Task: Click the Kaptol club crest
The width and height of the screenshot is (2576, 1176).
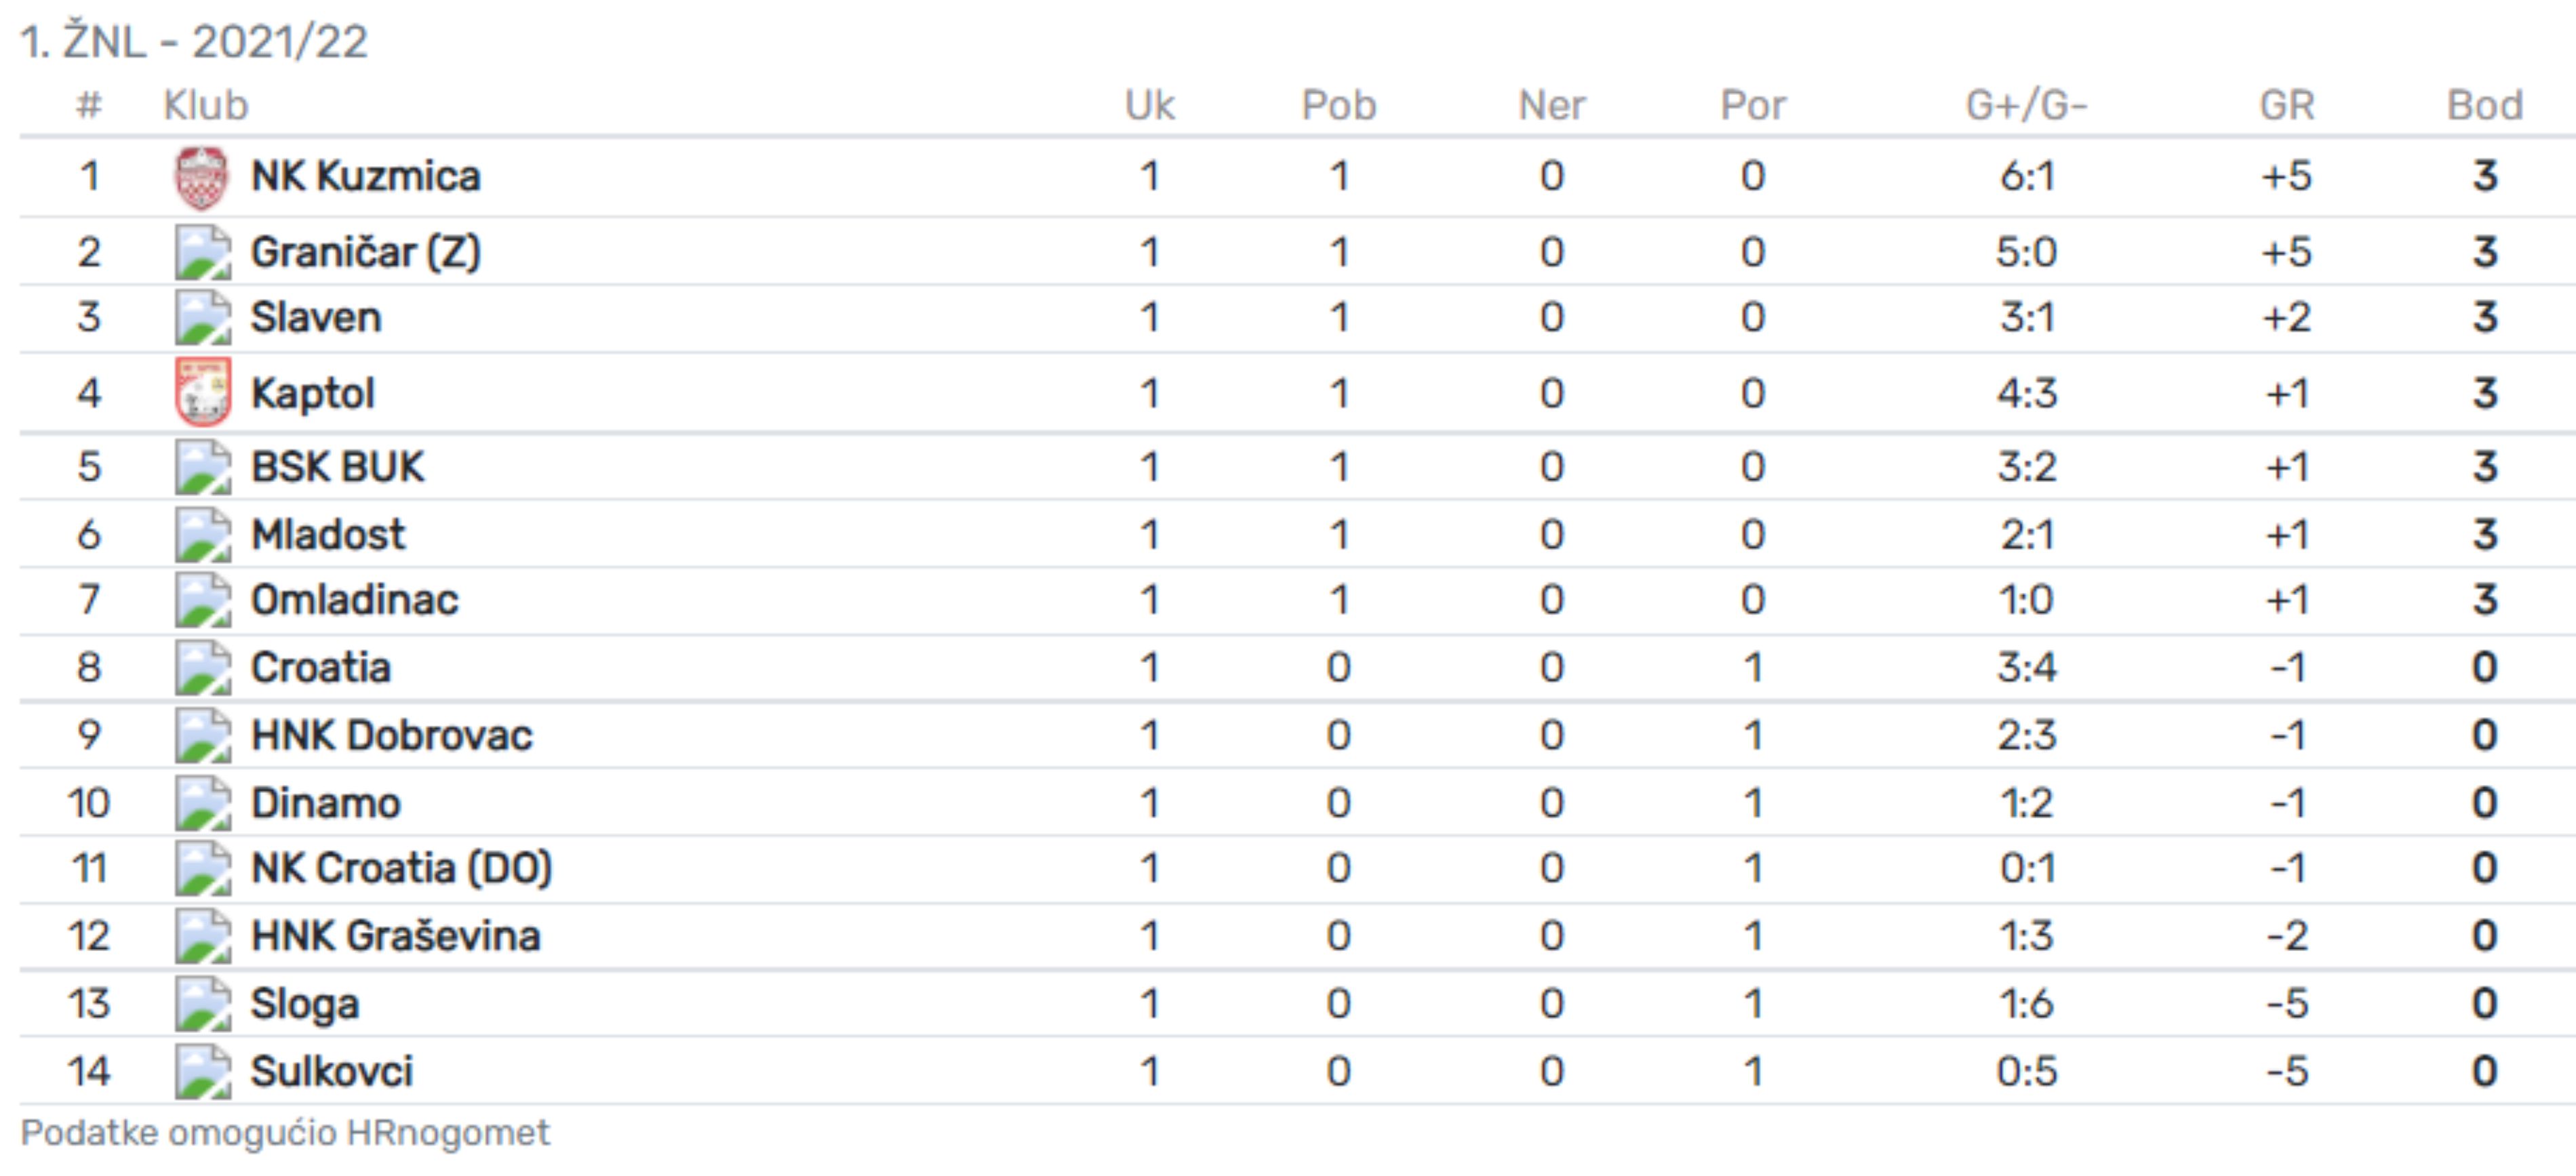Action: point(203,392)
